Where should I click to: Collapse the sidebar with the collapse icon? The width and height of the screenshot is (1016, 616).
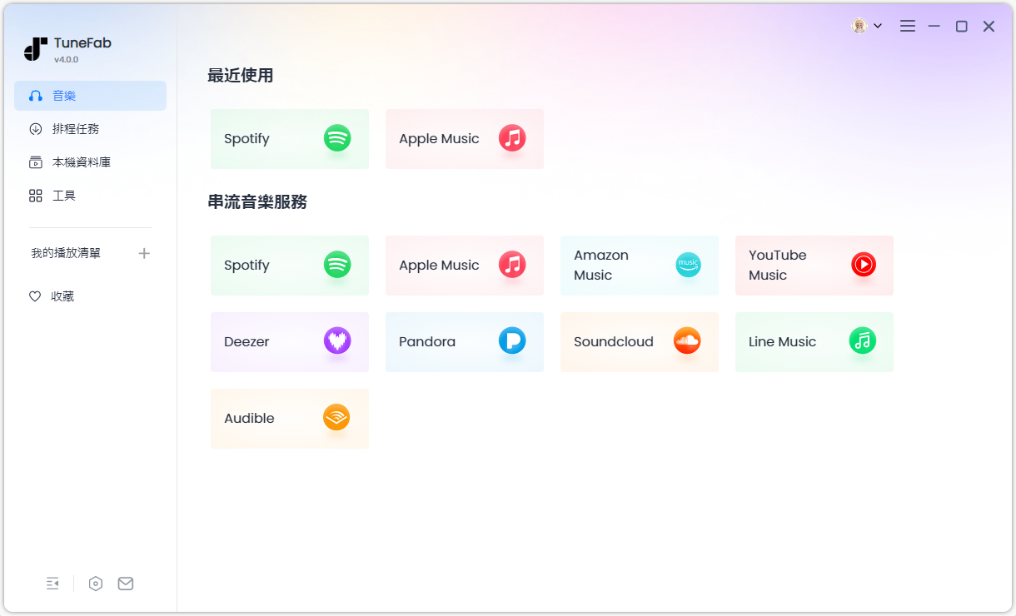[x=52, y=583]
